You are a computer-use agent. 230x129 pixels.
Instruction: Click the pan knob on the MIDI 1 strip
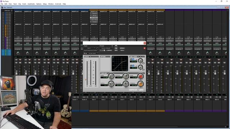pos(169,53)
